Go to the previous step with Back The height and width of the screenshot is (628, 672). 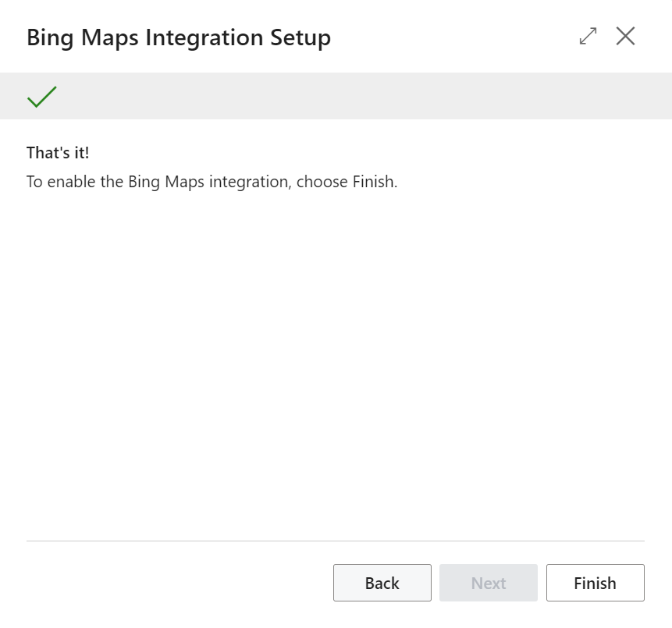[x=382, y=583]
